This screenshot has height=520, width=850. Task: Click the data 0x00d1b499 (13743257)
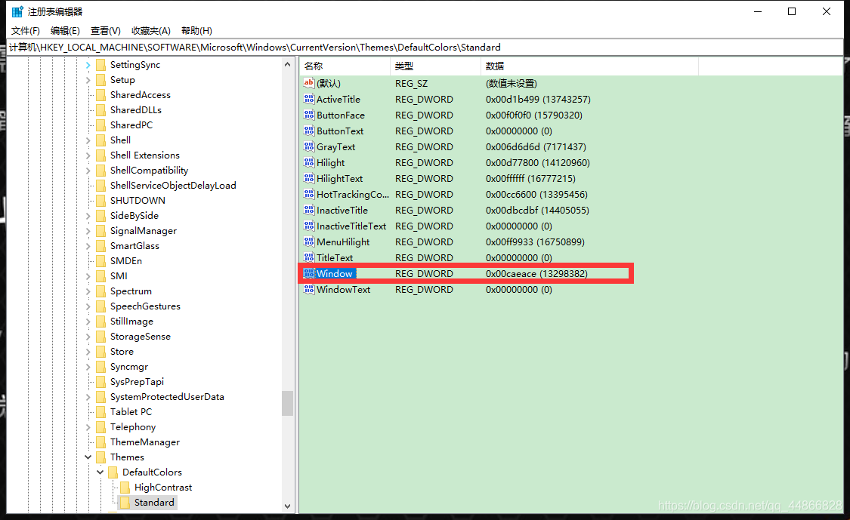[538, 99]
